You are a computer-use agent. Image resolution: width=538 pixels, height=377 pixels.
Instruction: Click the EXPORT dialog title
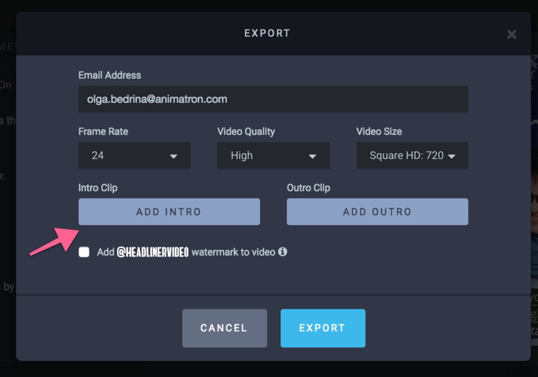[267, 33]
